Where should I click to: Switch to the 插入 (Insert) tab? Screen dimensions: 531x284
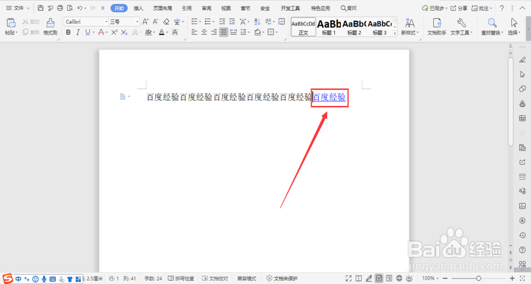[x=138, y=8]
